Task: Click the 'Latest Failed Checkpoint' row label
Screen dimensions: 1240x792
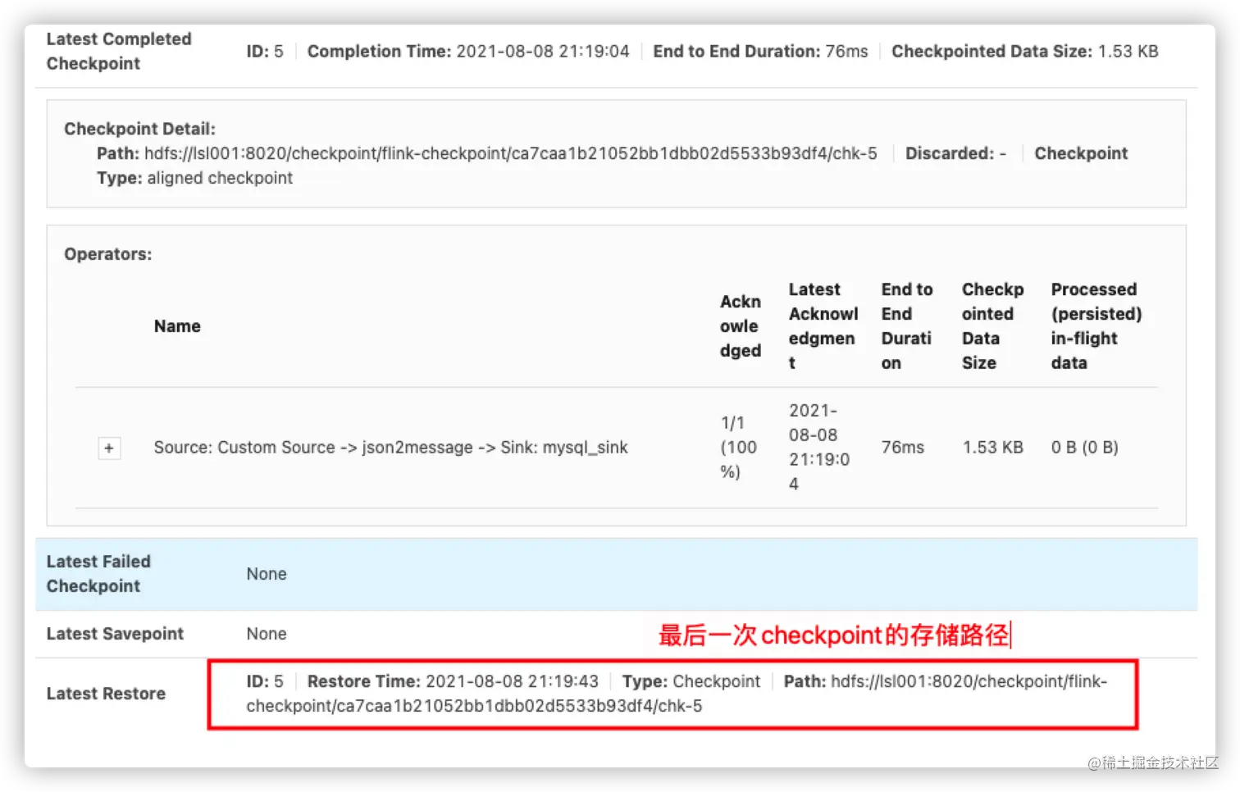Action: (98, 574)
